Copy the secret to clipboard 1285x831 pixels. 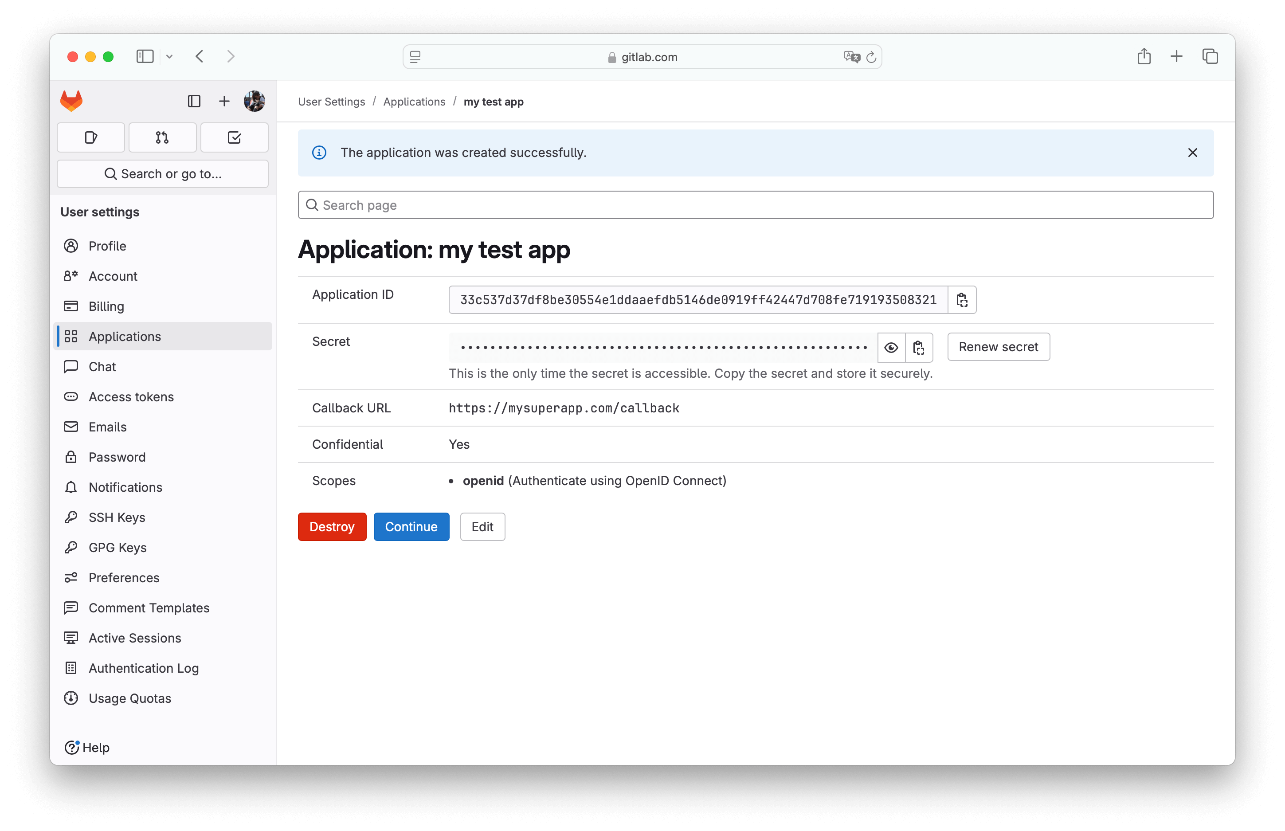919,348
